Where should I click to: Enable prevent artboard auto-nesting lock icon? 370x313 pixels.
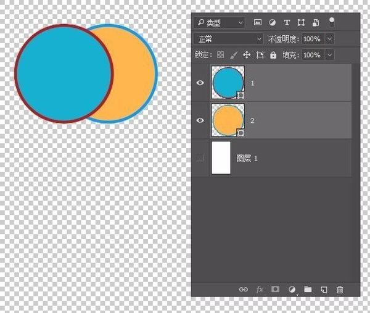(x=260, y=55)
